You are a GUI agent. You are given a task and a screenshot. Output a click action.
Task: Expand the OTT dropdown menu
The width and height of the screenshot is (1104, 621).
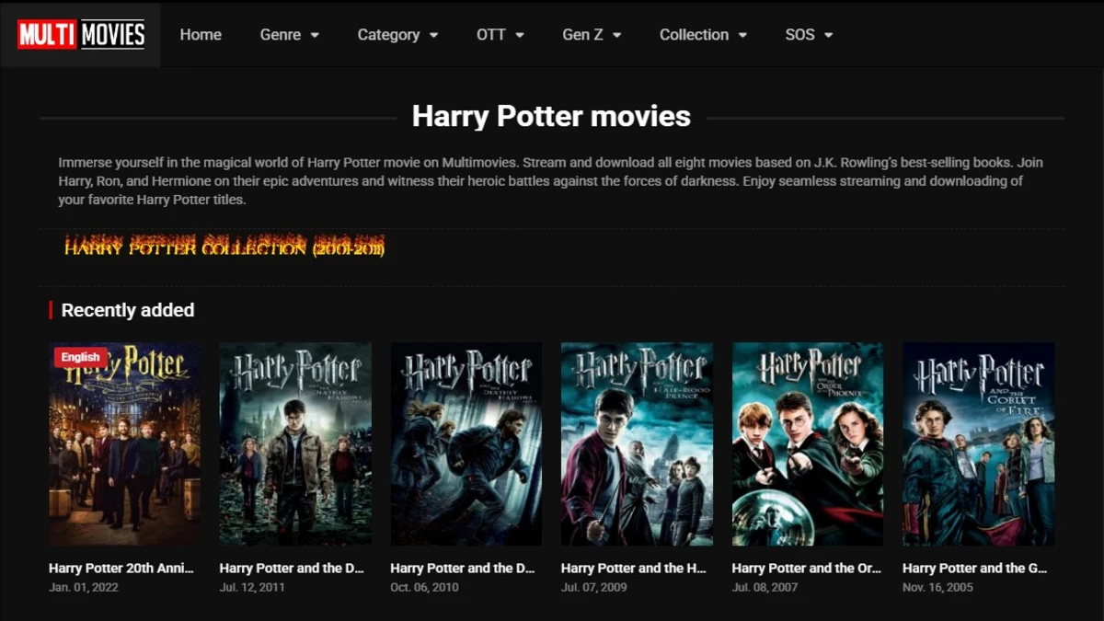tap(500, 35)
